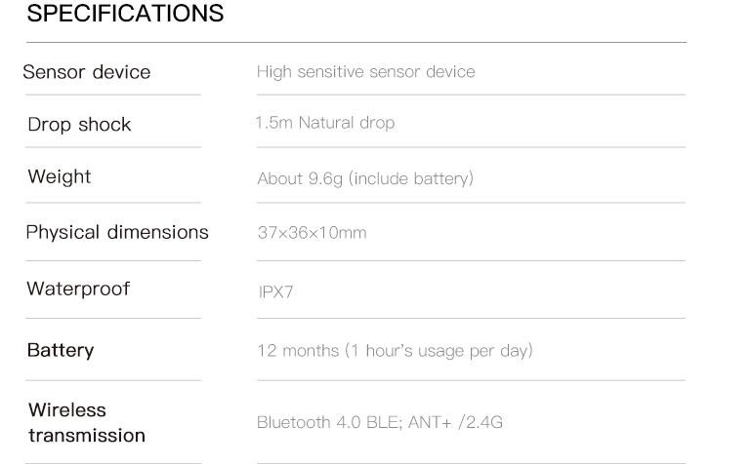Select the Wireless transmission label
753x464 pixels.
coord(87,423)
